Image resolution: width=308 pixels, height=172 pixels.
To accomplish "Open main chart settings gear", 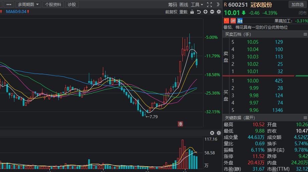I will (219, 12).
